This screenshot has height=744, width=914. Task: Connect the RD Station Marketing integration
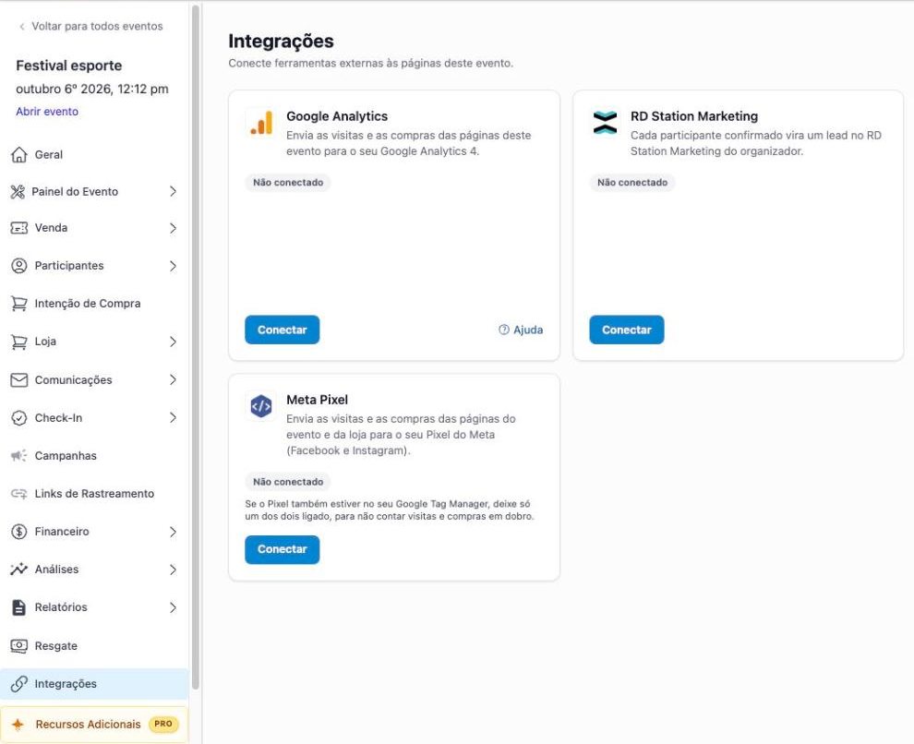[x=627, y=330]
